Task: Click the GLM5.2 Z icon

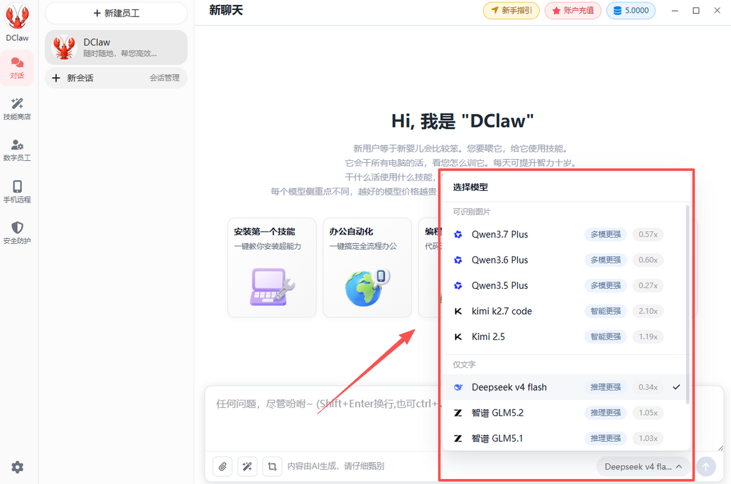Action: coord(458,413)
